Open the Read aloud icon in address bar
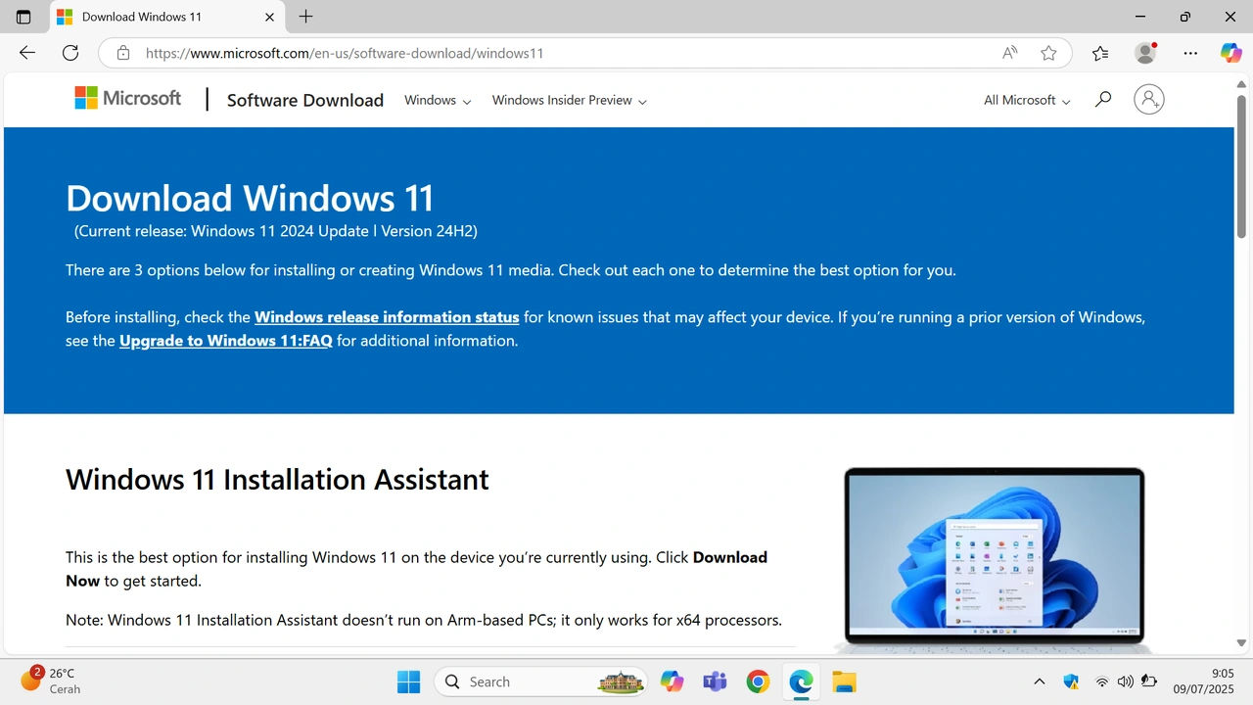The image size is (1253, 705). (1009, 53)
